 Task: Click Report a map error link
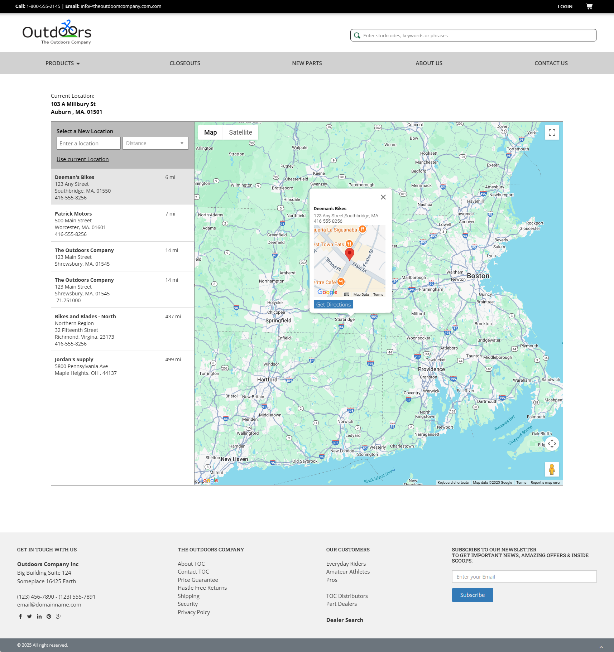tap(546, 483)
